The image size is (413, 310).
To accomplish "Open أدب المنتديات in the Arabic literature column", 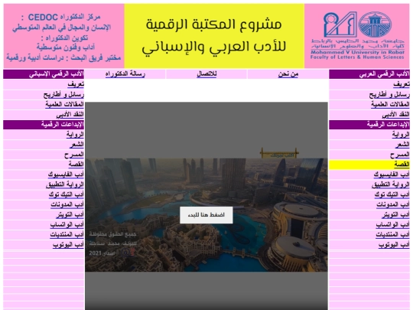I will click(392, 235).
